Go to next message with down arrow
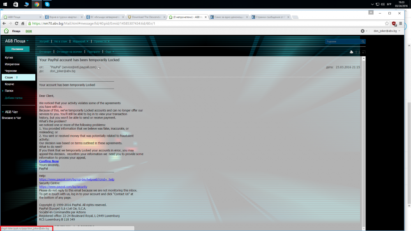This screenshot has height=231, width=411. tap(359, 52)
